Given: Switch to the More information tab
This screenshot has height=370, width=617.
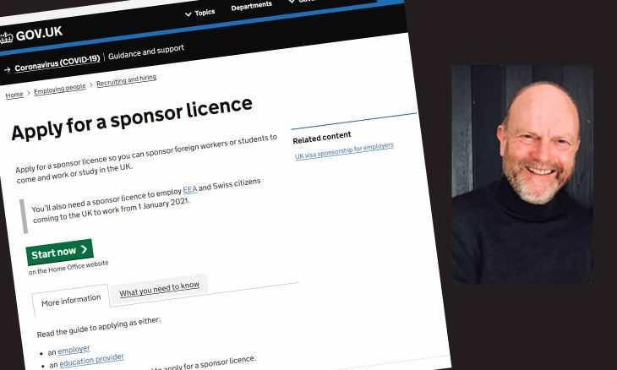Looking at the screenshot, I should click(x=71, y=301).
